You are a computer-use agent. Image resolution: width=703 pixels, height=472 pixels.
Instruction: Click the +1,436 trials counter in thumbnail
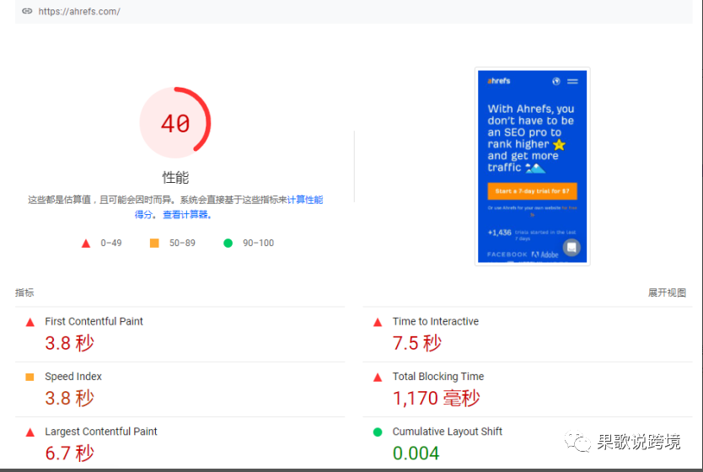[x=532, y=234]
